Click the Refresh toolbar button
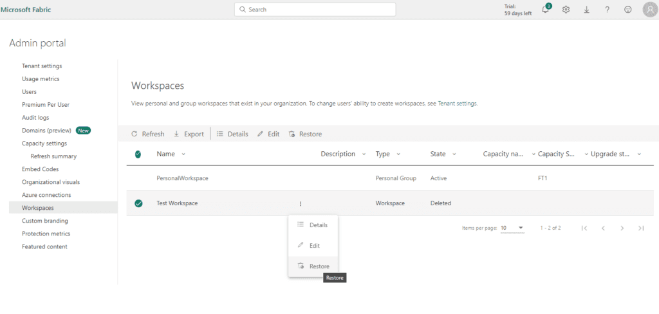This screenshot has width=659, height=314. click(x=148, y=134)
